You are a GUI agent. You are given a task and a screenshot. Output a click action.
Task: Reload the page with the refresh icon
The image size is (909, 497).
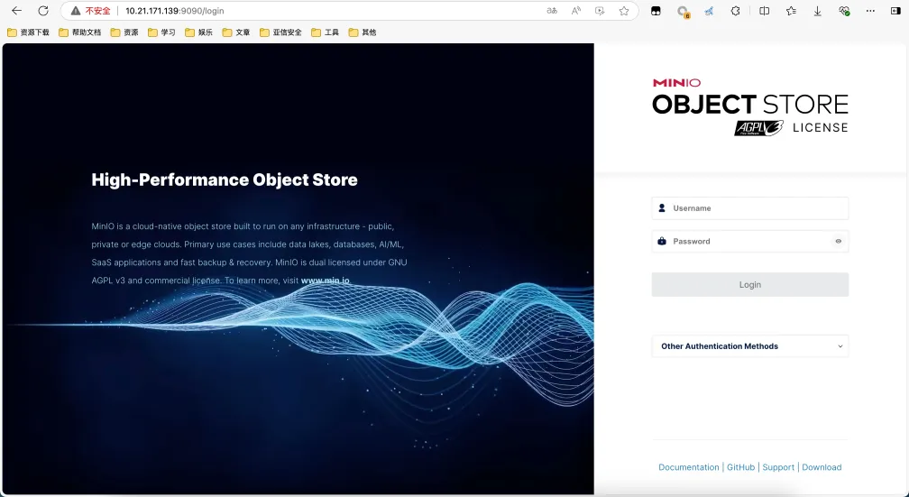pos(43,11)
